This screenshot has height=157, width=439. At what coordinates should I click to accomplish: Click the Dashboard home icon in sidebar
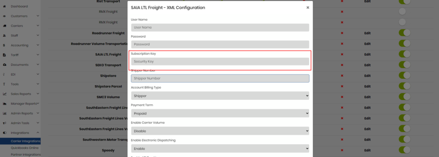click(x=4, y=6)
